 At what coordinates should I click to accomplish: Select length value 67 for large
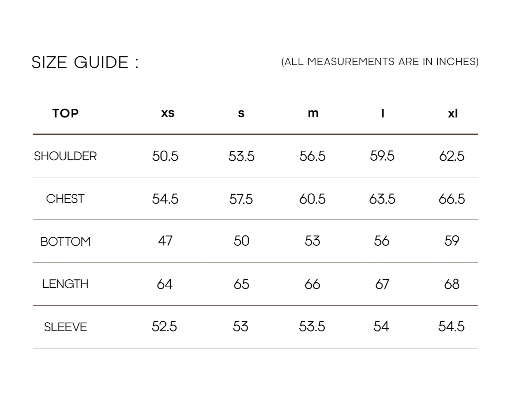point(382,284)
